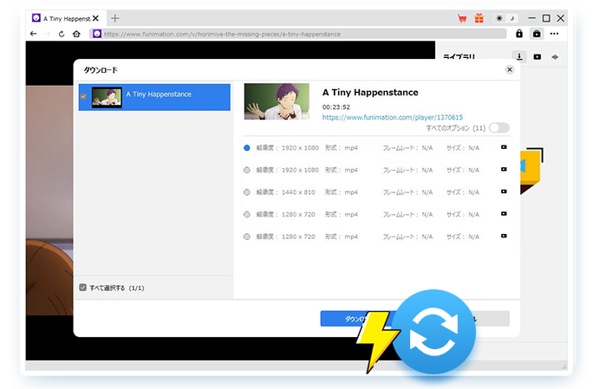Click video icon on 1440 x 810 row
Image resolution: width=593 pixels, height=389 pixels.
tap(504, 191)
